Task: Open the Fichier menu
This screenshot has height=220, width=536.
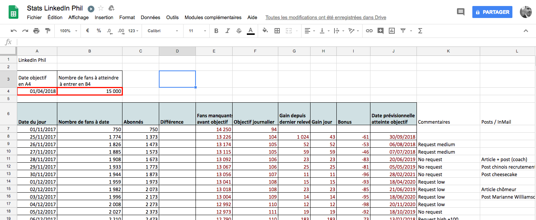Action: pyautogui.click(x=34, y=18)
